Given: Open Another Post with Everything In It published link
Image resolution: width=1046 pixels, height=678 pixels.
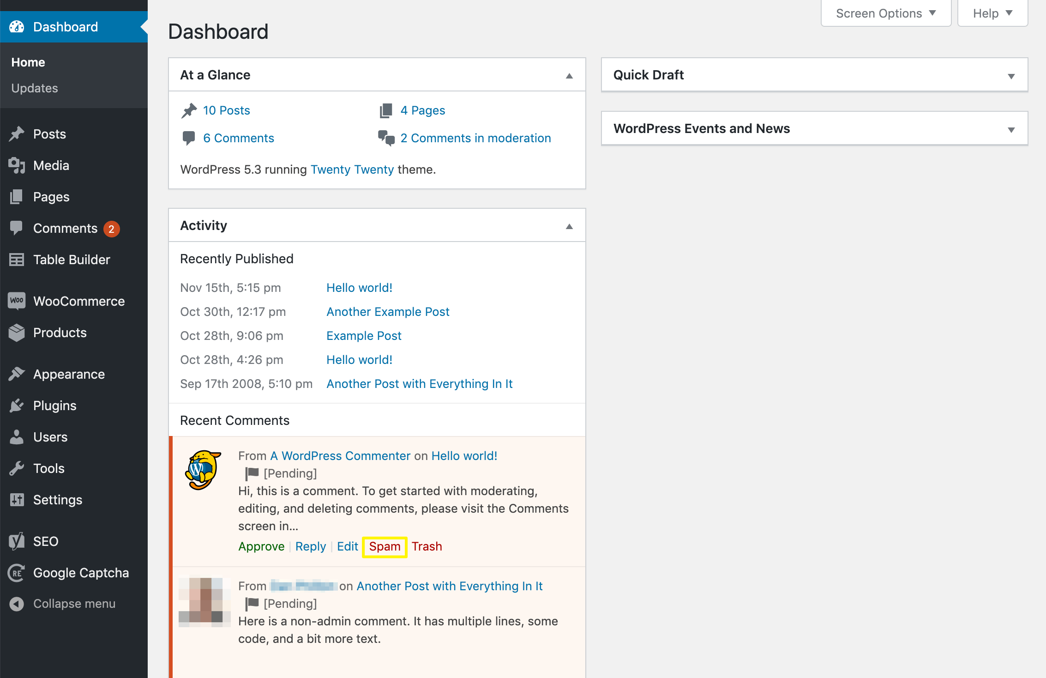Looking at the screenshot, I should pos(420,384).
